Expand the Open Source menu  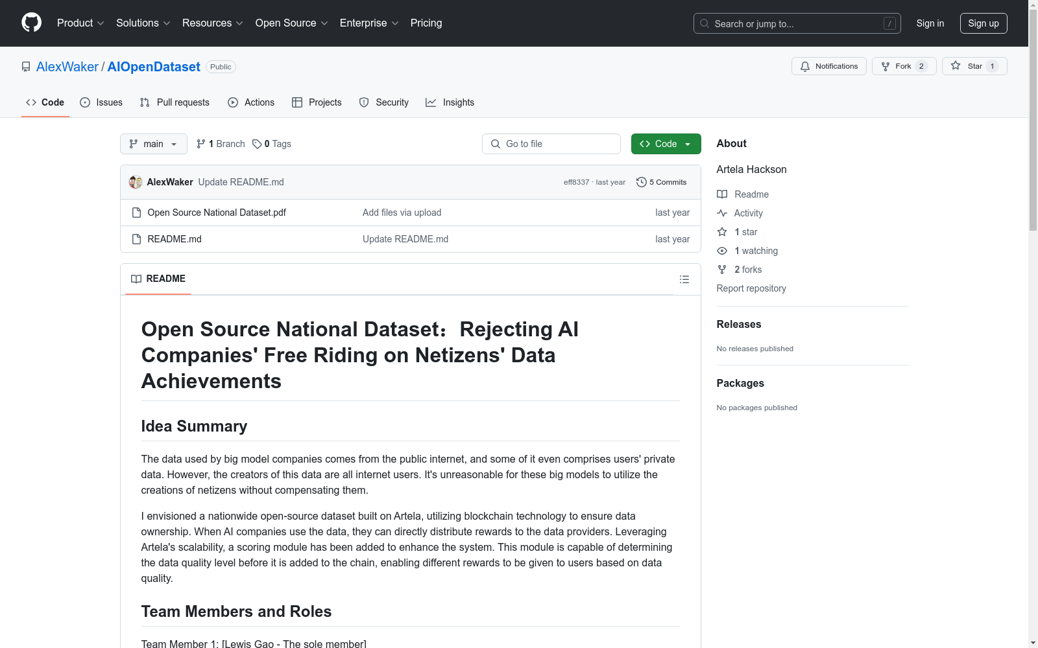292,23
